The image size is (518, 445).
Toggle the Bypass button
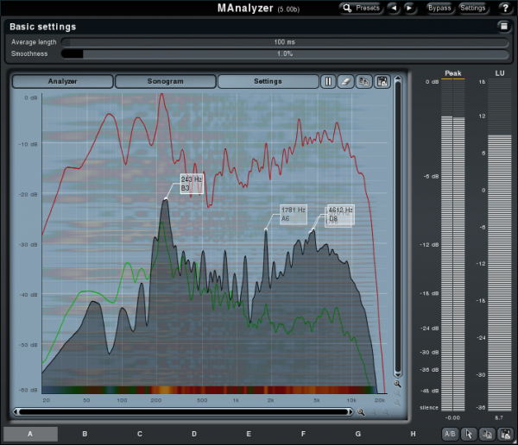440,8
